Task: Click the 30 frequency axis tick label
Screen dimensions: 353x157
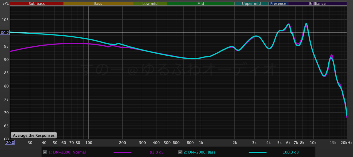Action: point(30,143)
